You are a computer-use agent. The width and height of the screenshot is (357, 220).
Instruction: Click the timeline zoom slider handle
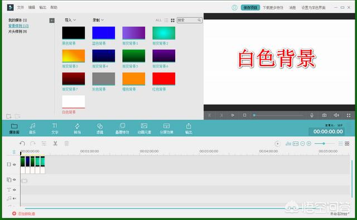pyautogui.click(x=324, y=143)
